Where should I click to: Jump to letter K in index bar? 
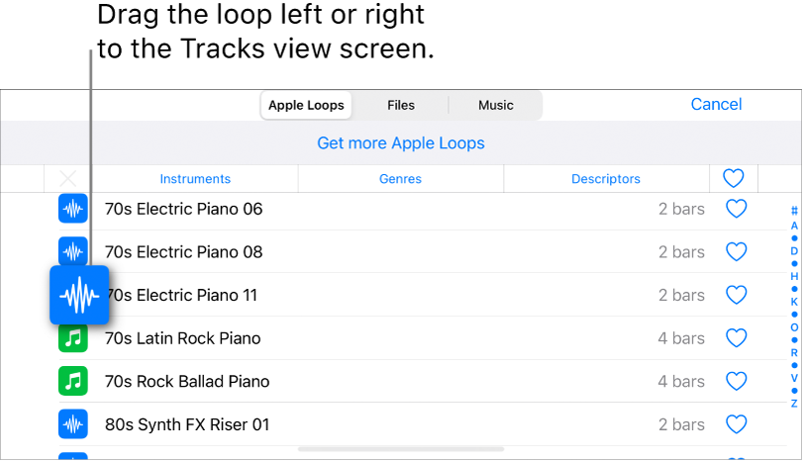794,301
